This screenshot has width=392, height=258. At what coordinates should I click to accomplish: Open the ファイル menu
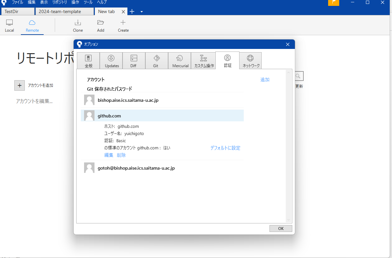18,2
